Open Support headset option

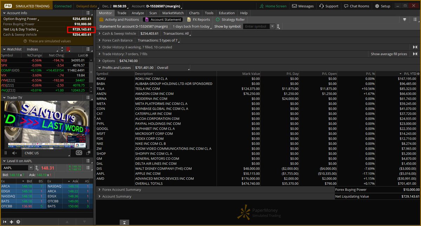click(x=329, y=6)
